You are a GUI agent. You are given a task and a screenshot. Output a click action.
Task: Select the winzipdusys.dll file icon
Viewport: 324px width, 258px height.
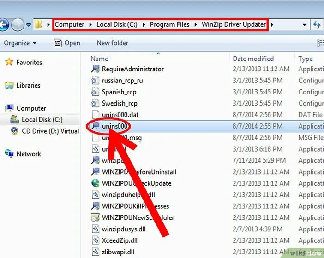[96, 229]
